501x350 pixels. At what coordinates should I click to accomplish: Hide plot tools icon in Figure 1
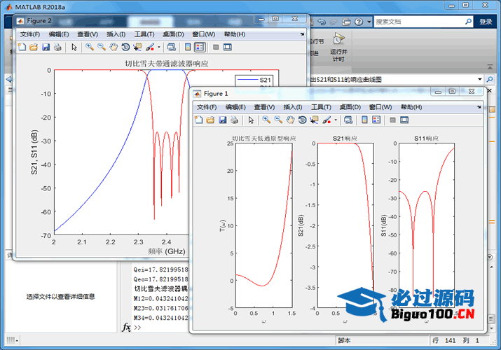392,120
